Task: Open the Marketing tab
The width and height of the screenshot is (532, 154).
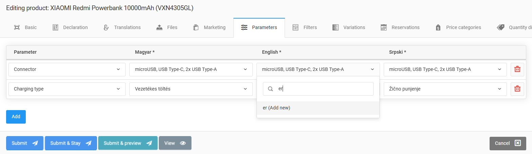Action: [209, 27]
